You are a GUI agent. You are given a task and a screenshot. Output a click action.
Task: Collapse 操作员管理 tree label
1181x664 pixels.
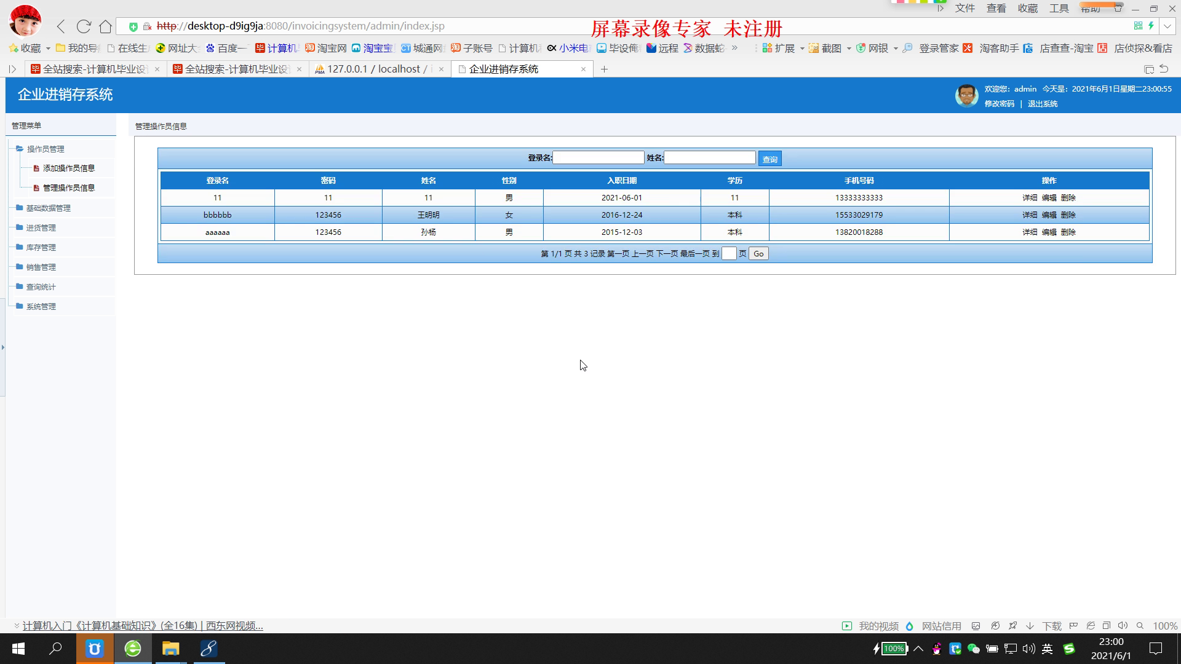[x=46, y=149]
